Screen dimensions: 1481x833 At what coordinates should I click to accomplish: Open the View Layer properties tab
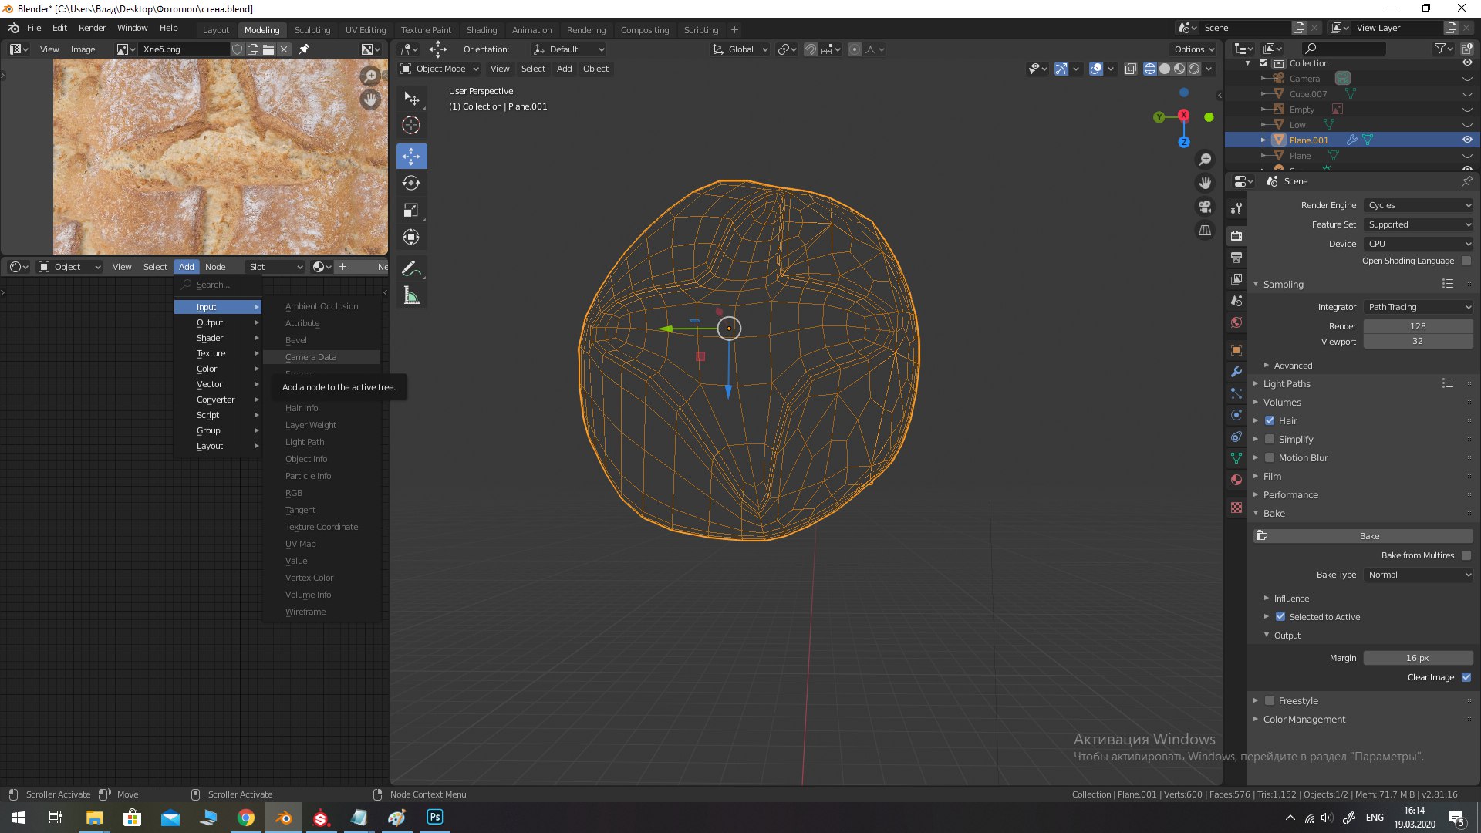coord(1236,278)
